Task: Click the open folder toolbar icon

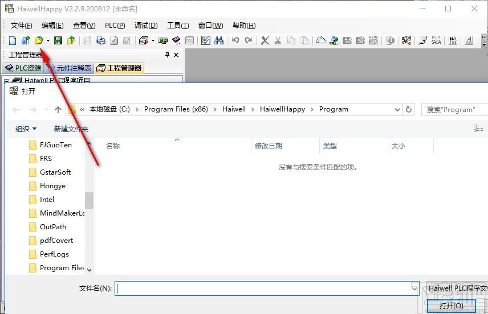Action: (39, 40)
